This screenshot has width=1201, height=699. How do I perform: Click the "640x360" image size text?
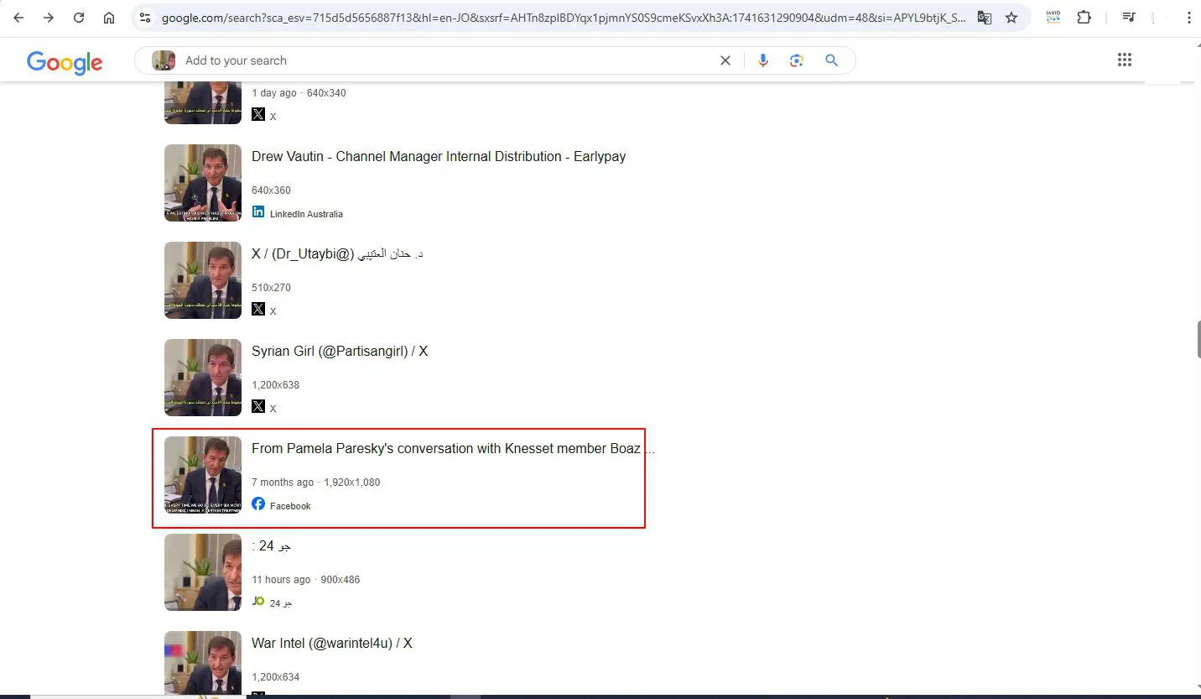click(x=271, y=190)
